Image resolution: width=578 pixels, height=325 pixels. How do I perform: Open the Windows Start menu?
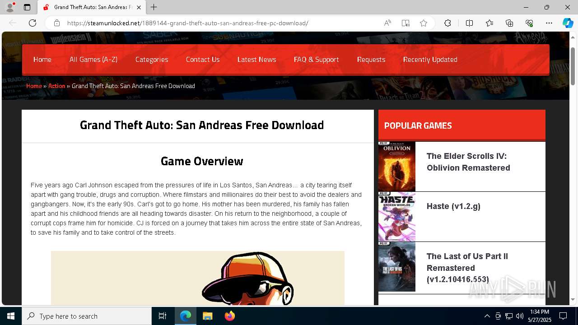point(11,316)
